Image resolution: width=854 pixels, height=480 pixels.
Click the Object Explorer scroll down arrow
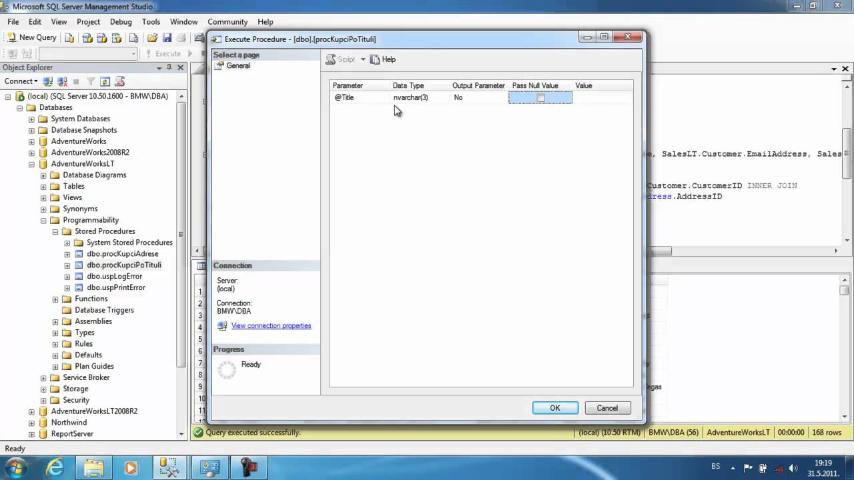click(x=181, y=434)
